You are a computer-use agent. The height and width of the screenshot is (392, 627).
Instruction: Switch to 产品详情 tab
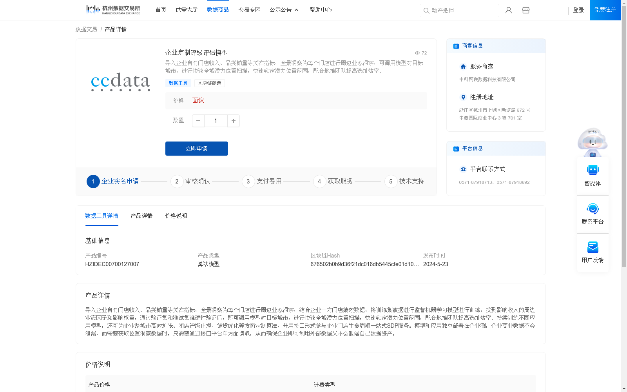coord(141,216)
